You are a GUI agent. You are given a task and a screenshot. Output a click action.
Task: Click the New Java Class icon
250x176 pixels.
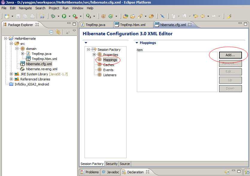[x=111, y=16]
